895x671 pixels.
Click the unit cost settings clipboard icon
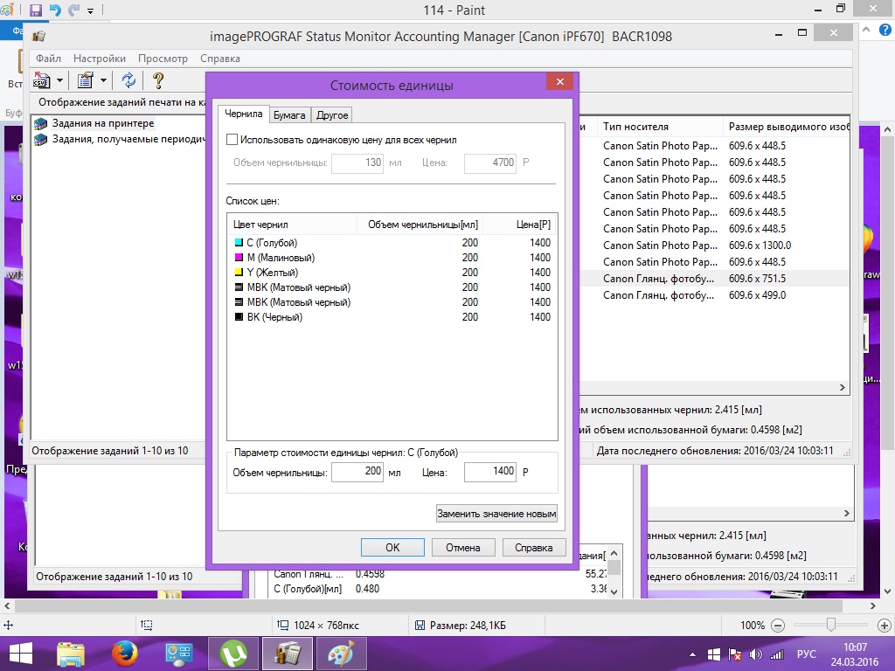coord(85,80)
